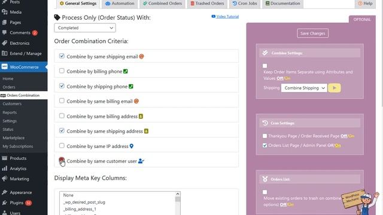Screen dimensions: 383x215
Task: Open the General Settings tab
Action: point(78,4)
